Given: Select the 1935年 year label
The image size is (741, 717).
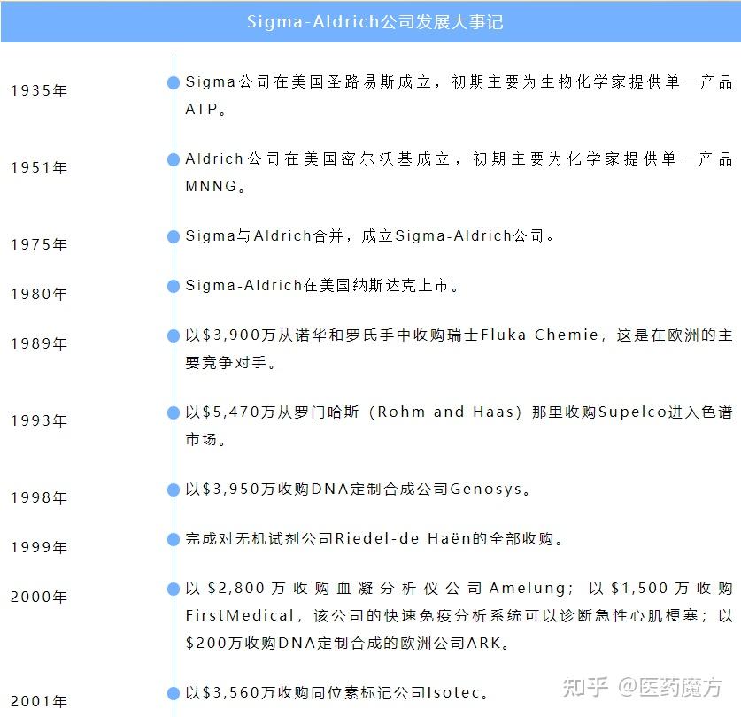Looking at the screenshot, I should (38, 89).
